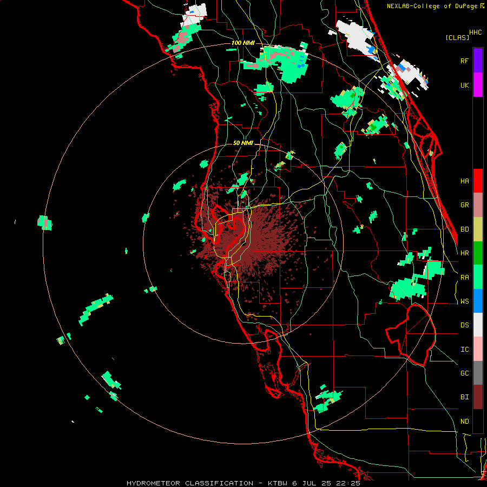Screen dimensions: 487x487
Task: Click the ND no data black swatch
Action: (478, 421)
